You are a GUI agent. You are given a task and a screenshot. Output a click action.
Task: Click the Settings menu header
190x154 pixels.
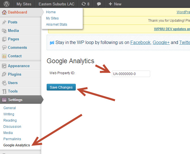[x=15, y=100]
